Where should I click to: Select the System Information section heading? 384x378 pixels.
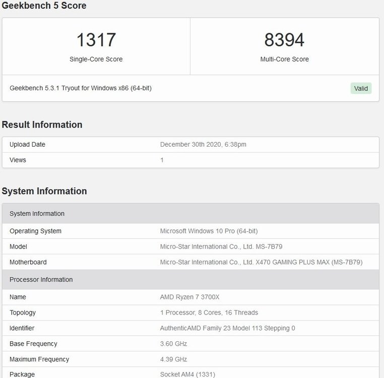click(x=44, y=191)
